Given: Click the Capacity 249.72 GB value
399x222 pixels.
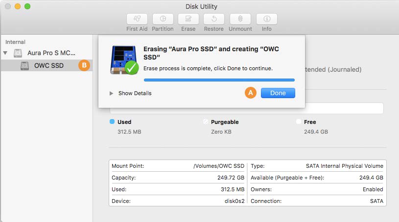Looking at the screenshot, I should pyautogui.click(x=231, y=178).
